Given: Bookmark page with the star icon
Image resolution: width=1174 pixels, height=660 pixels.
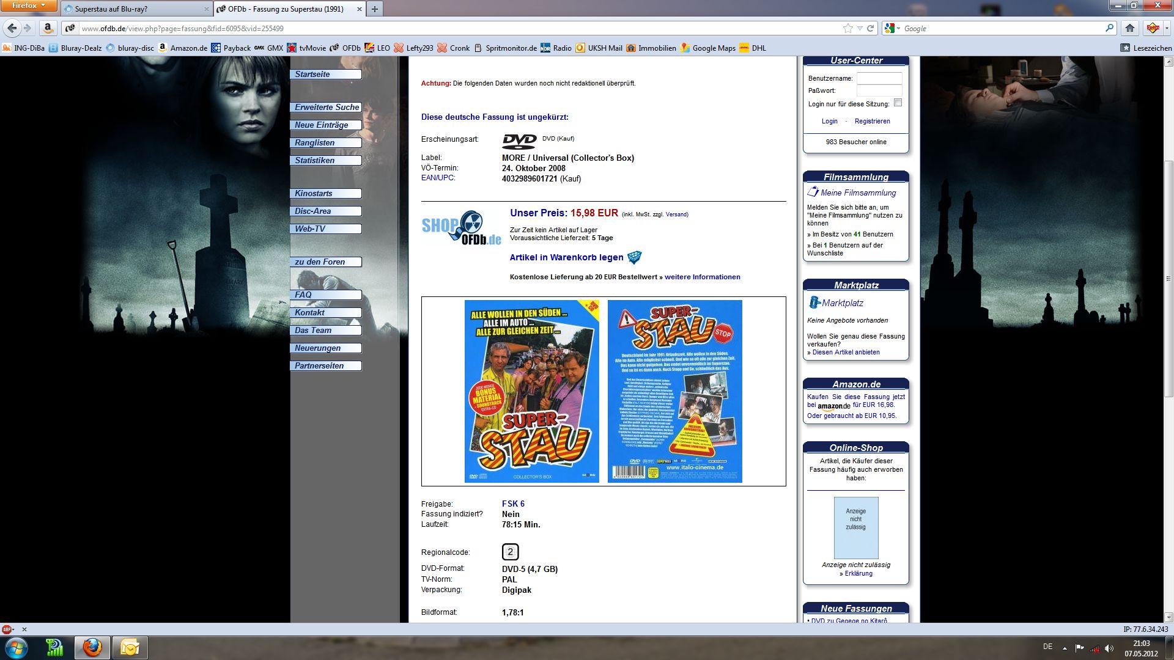Looking at the screenshot, I should pyautogui.click(x=847, y=28).
